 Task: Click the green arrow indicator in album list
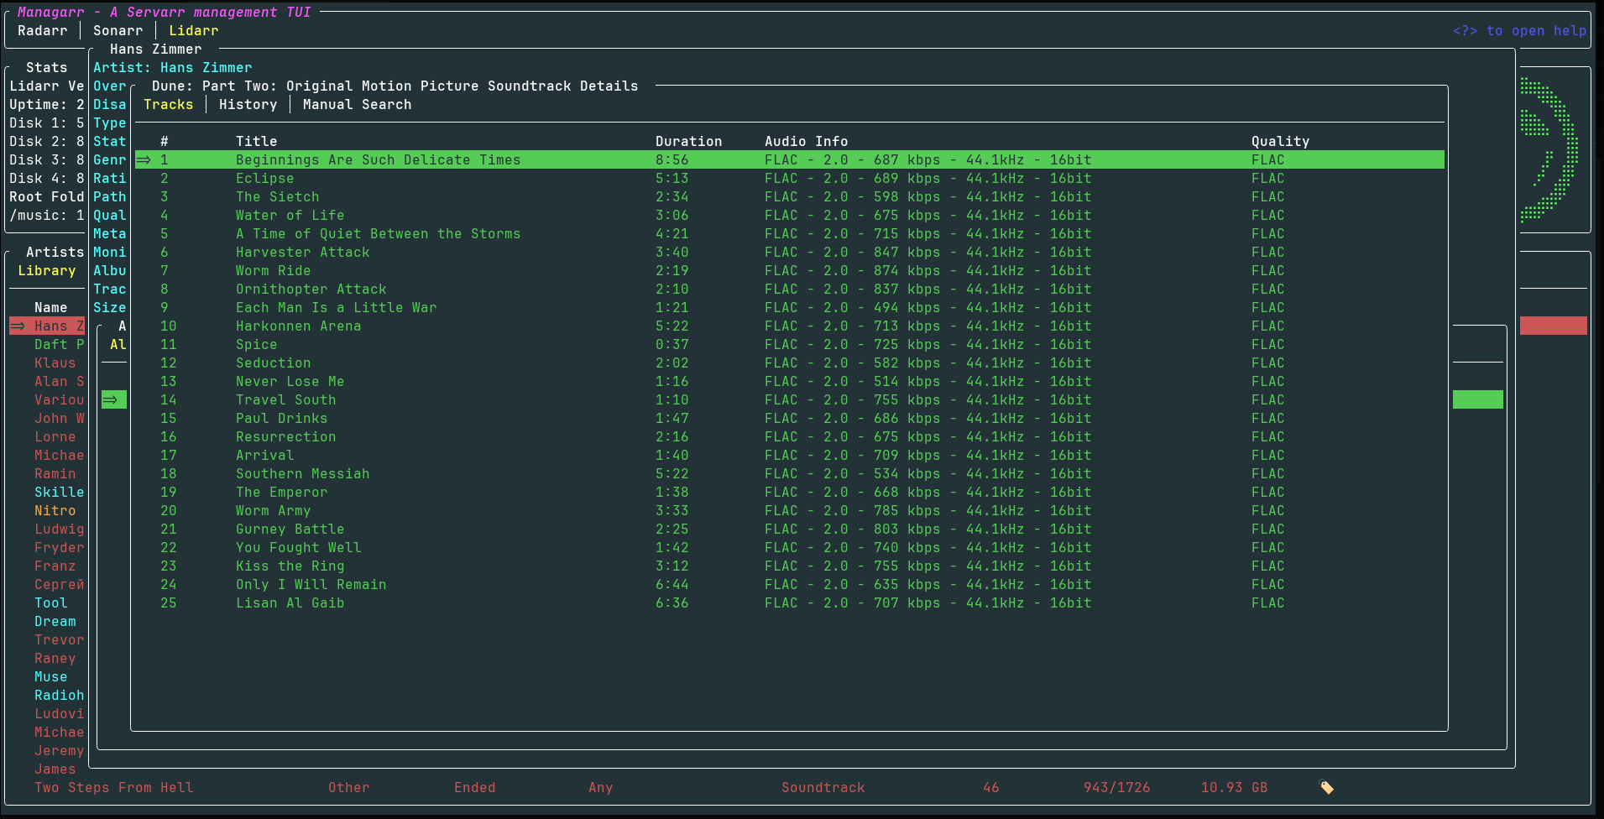pos(111,400)
